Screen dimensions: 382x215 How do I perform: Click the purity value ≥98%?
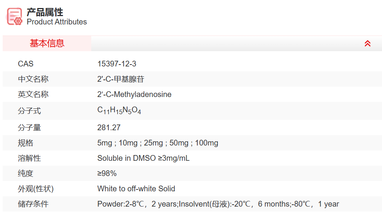pyautogui.click(x=107, y=173)
